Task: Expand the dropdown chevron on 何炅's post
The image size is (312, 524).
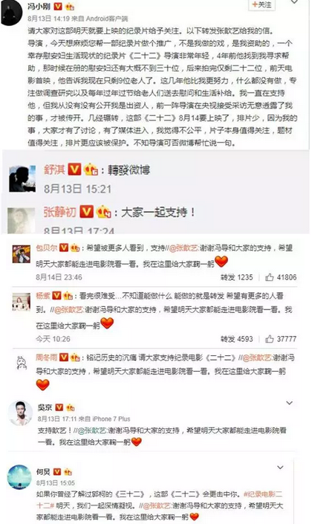Action: [281, 467]
